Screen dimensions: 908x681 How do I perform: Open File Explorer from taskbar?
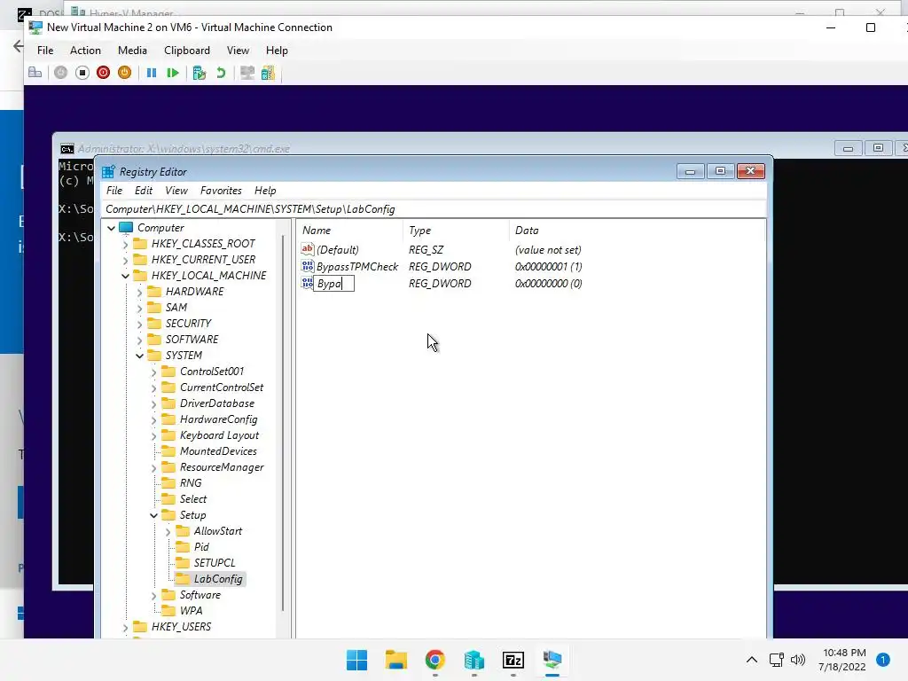(x=396, y=660)
